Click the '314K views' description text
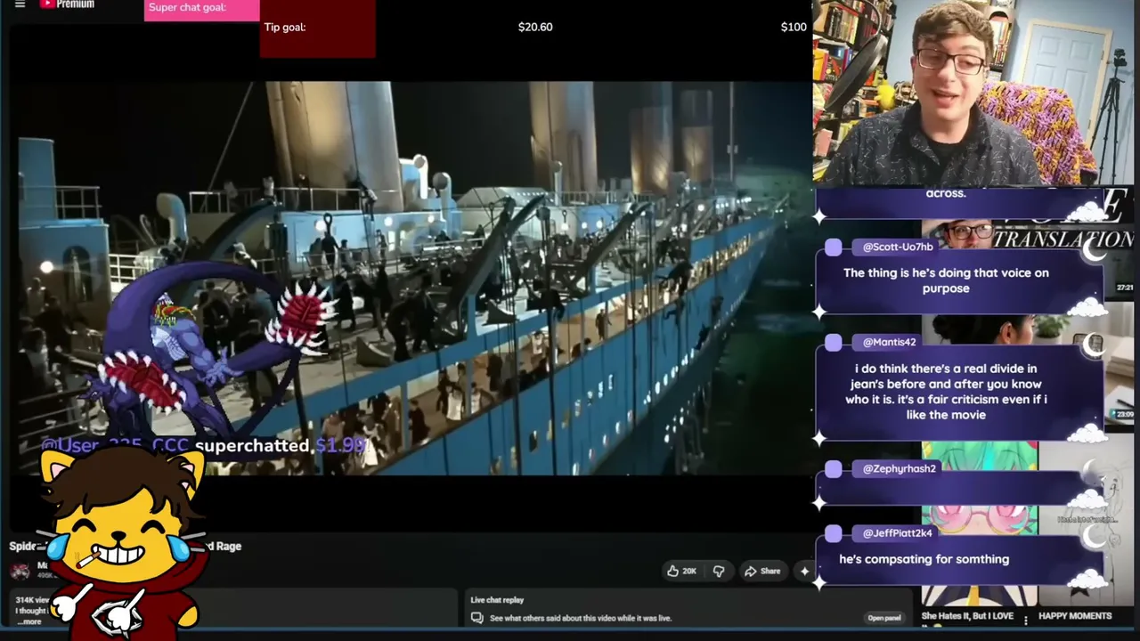This screenshot has width=1140, height=641. coord(33,600)
